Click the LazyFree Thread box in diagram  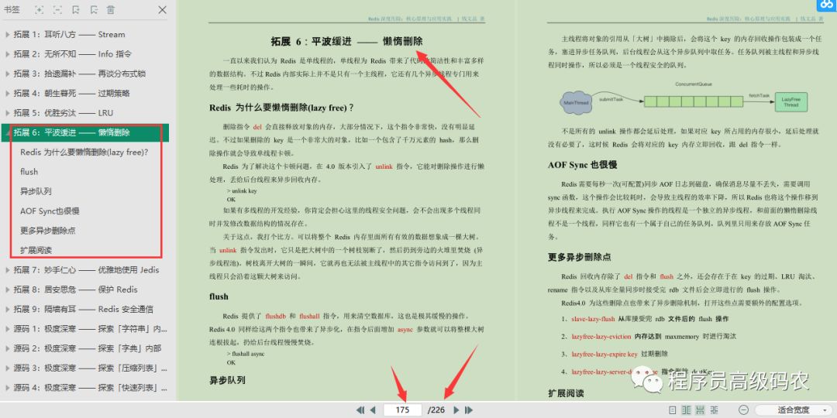(791, 102)
